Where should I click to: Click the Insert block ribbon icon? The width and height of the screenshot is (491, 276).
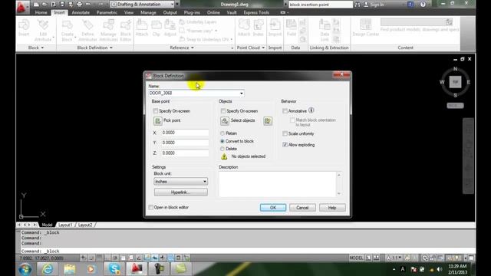pos(24,25)
